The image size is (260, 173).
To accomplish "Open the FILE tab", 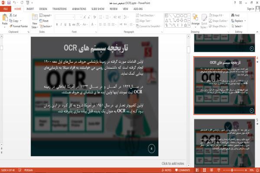I will pyautogui.click(x=6, y=9).
